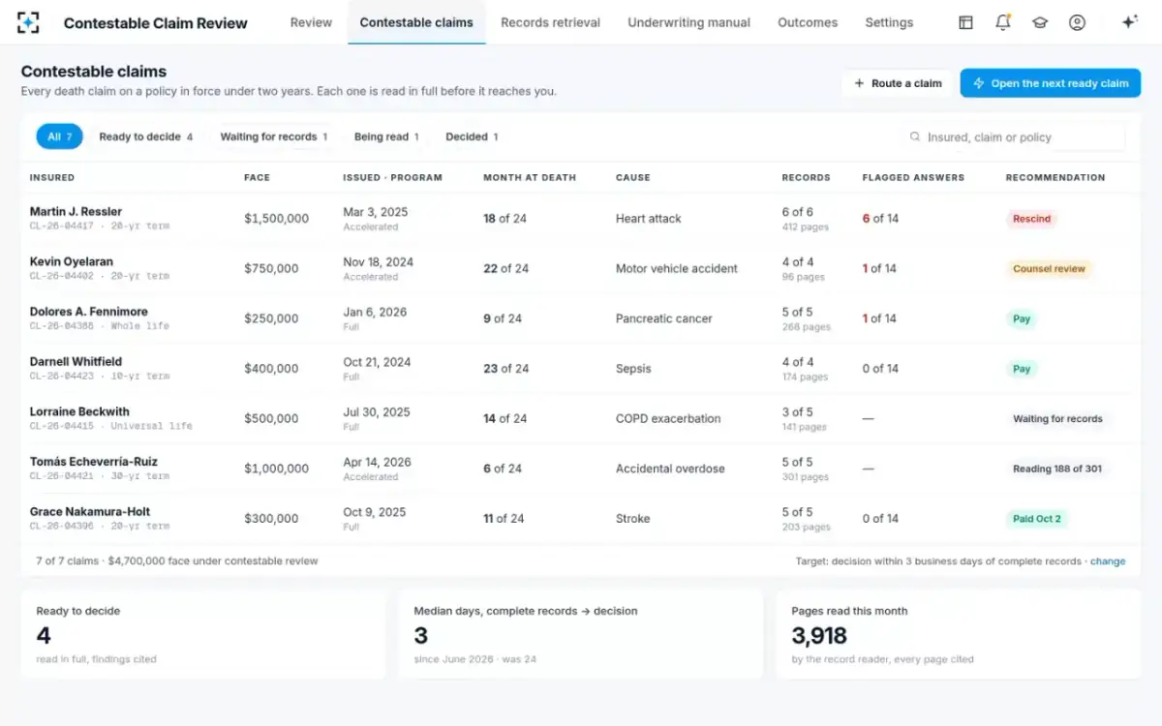Click the COPD exacerbation cause cell
Screen dimensions: 1162x726
pos(668,419)
